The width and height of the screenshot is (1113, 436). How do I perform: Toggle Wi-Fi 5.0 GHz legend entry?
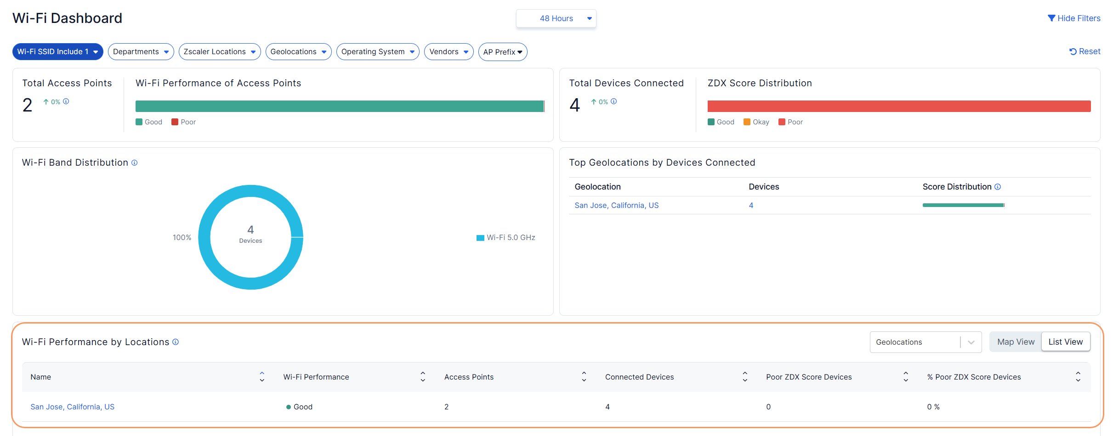tap(506, 238)
